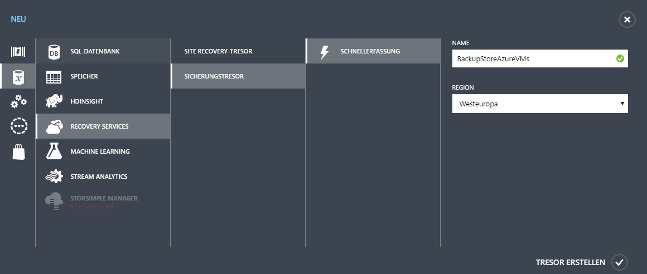Select Stream Analytics menu entry

[x=103, y=177]
